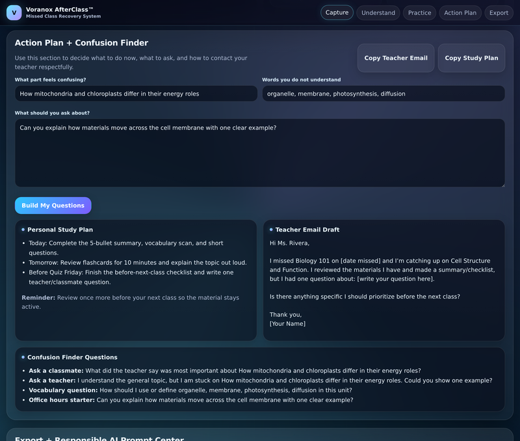Screen dimensions: 520x441
Task: Click the Voranox AfterClass V logo icon
Action: click(x=14, y=12)
